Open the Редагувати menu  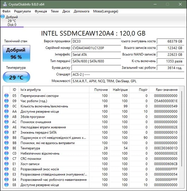23,11
